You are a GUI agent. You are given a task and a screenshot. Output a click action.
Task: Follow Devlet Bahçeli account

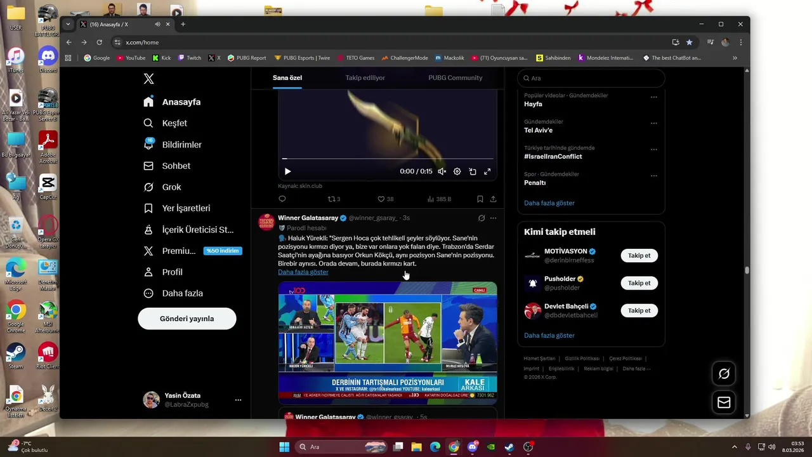[x=639, y=310]
